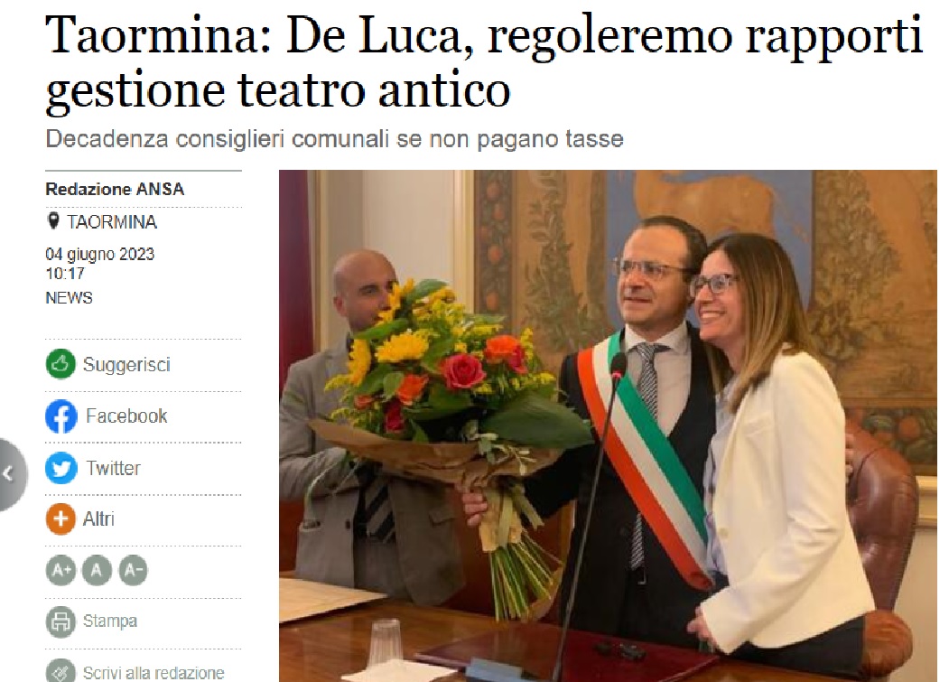Click the NEWS category label
This screenshot has width=949, height=682.
tap(69, 298)
